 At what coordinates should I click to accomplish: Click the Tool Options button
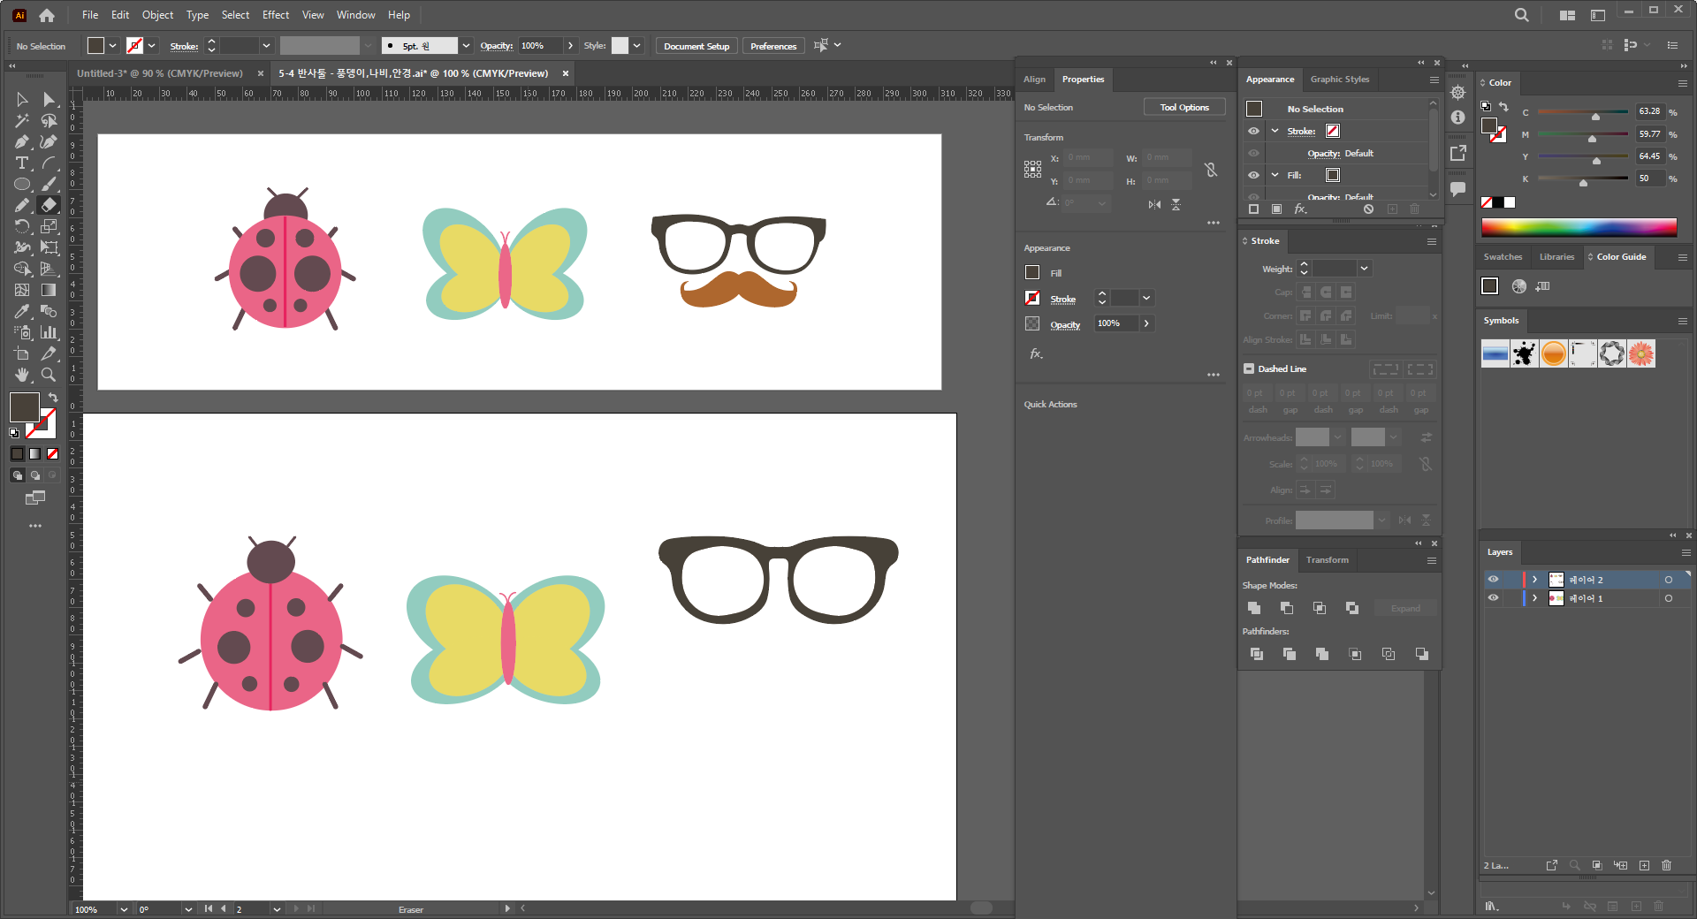click(1184, 107)
